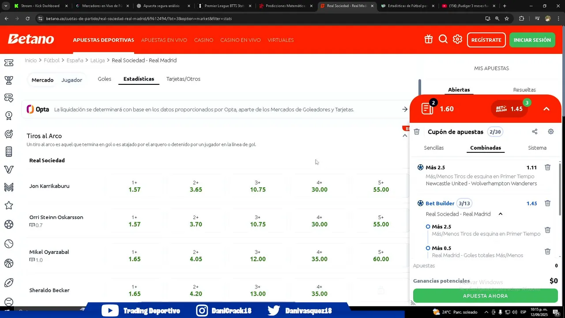The width and height of the screenshot is (565, 318).
Task: Open the trophy icon in left sidebar
Action: 8,80
